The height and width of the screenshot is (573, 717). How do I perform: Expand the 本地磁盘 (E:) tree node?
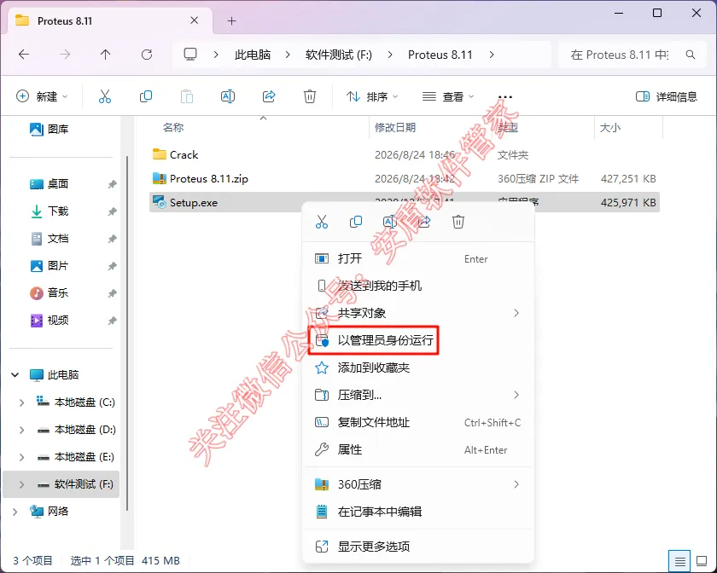coord(21,457)
